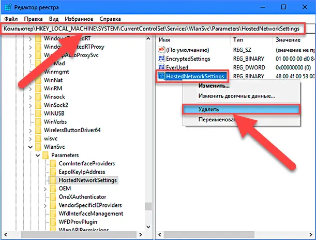Click values pane scroll left arrow
Viewport: 316px width, 240px height.
[x=160, y=235]
